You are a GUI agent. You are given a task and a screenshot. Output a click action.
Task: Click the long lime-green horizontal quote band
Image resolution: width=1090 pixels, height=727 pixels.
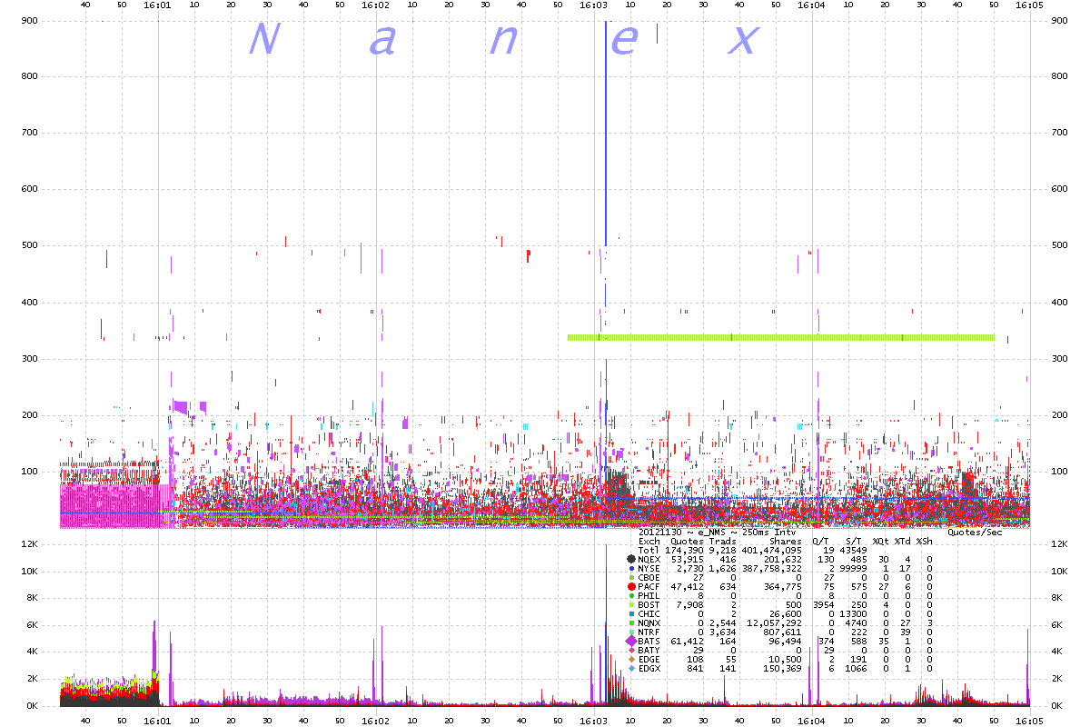click(781, 337)
